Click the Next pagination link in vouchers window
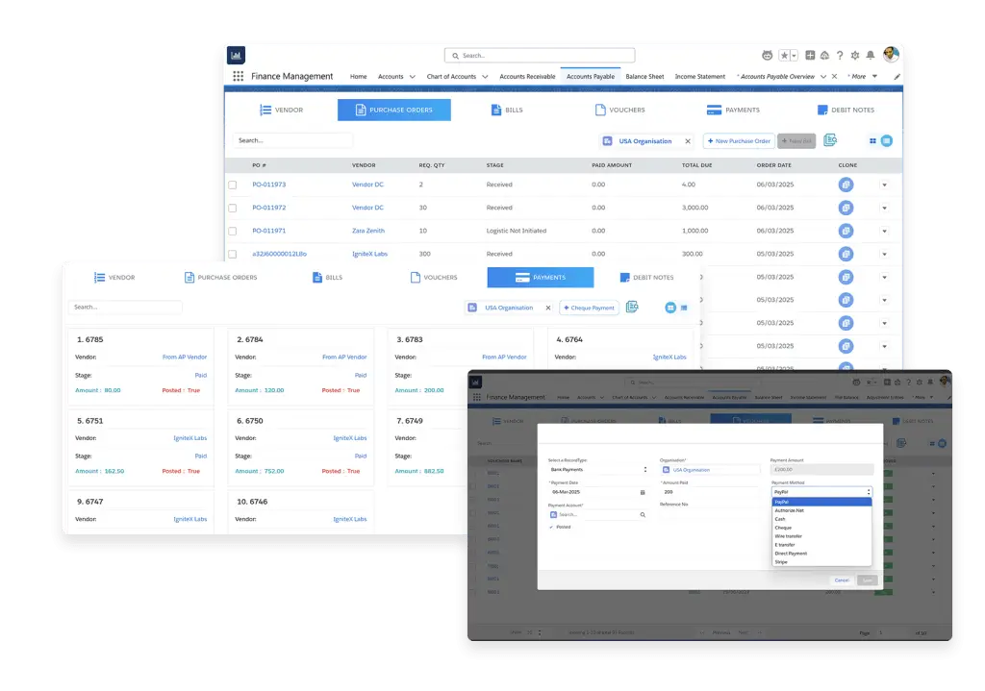Screen dimensions: 985x691 [744, 632]
